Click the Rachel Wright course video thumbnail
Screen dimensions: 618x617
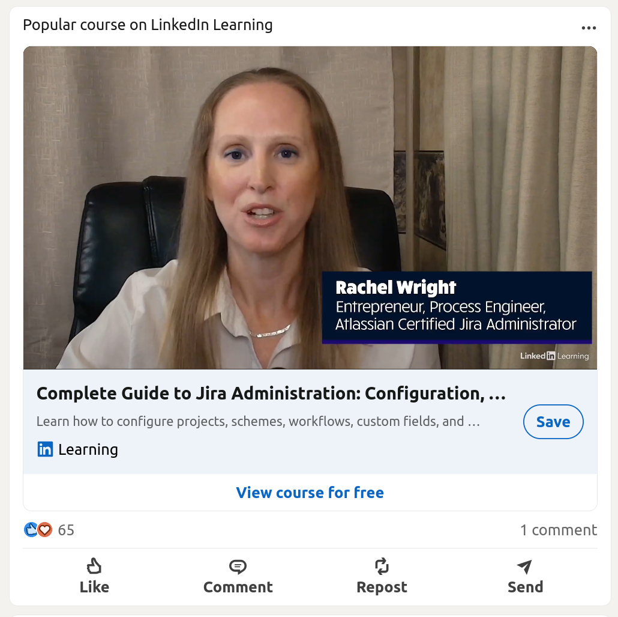coord(310,208)
